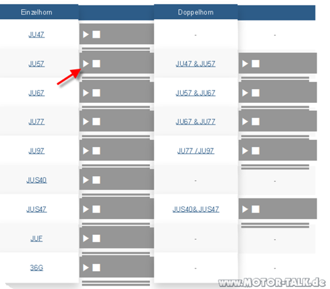330x289 pixels.
Task: Select the Doppelhorn column header
Action: coord(195,12)
